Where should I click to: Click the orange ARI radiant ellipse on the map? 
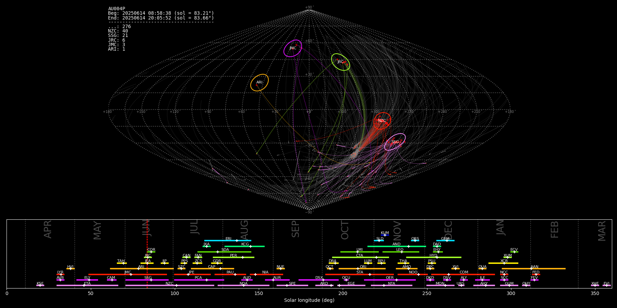(259, 82)
